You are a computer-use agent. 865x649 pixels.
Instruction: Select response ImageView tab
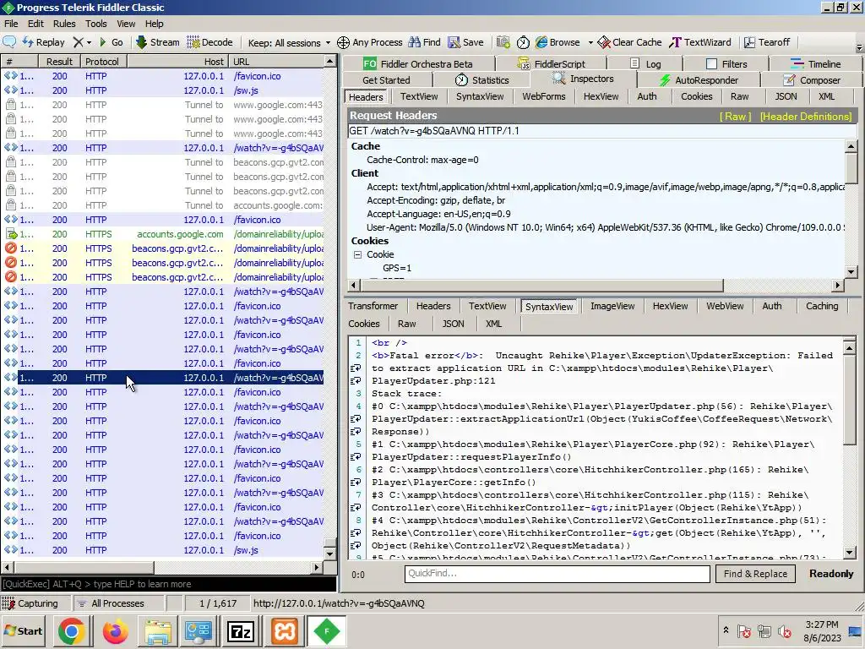pos(612,306)
